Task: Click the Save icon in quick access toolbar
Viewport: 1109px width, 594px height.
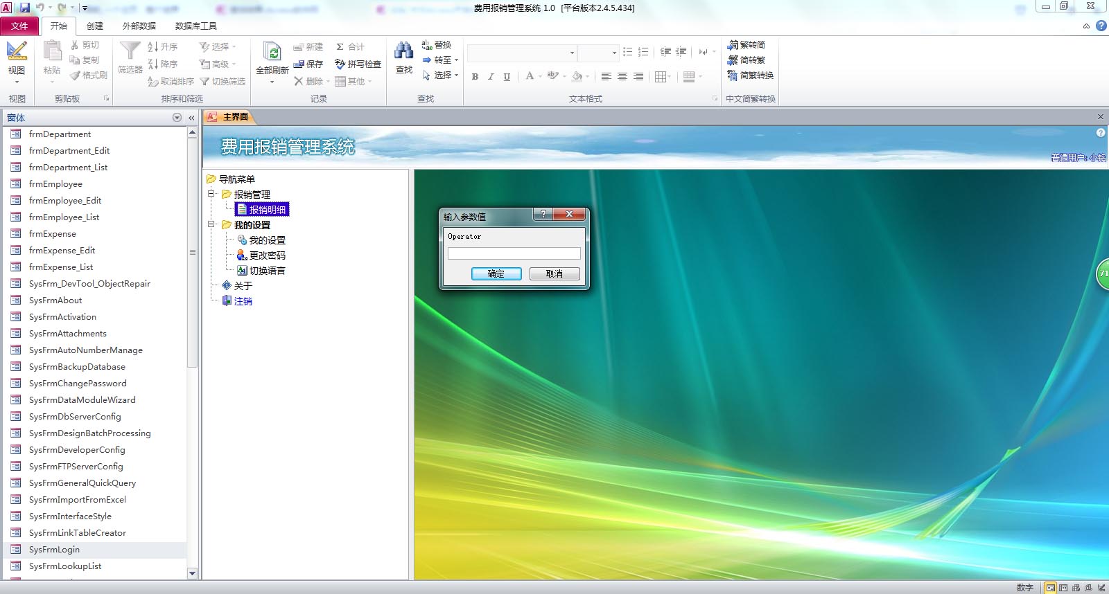Action: click(25, 8)
